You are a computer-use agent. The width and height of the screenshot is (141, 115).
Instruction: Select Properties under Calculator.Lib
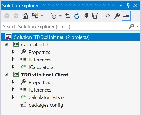point(39,52)
